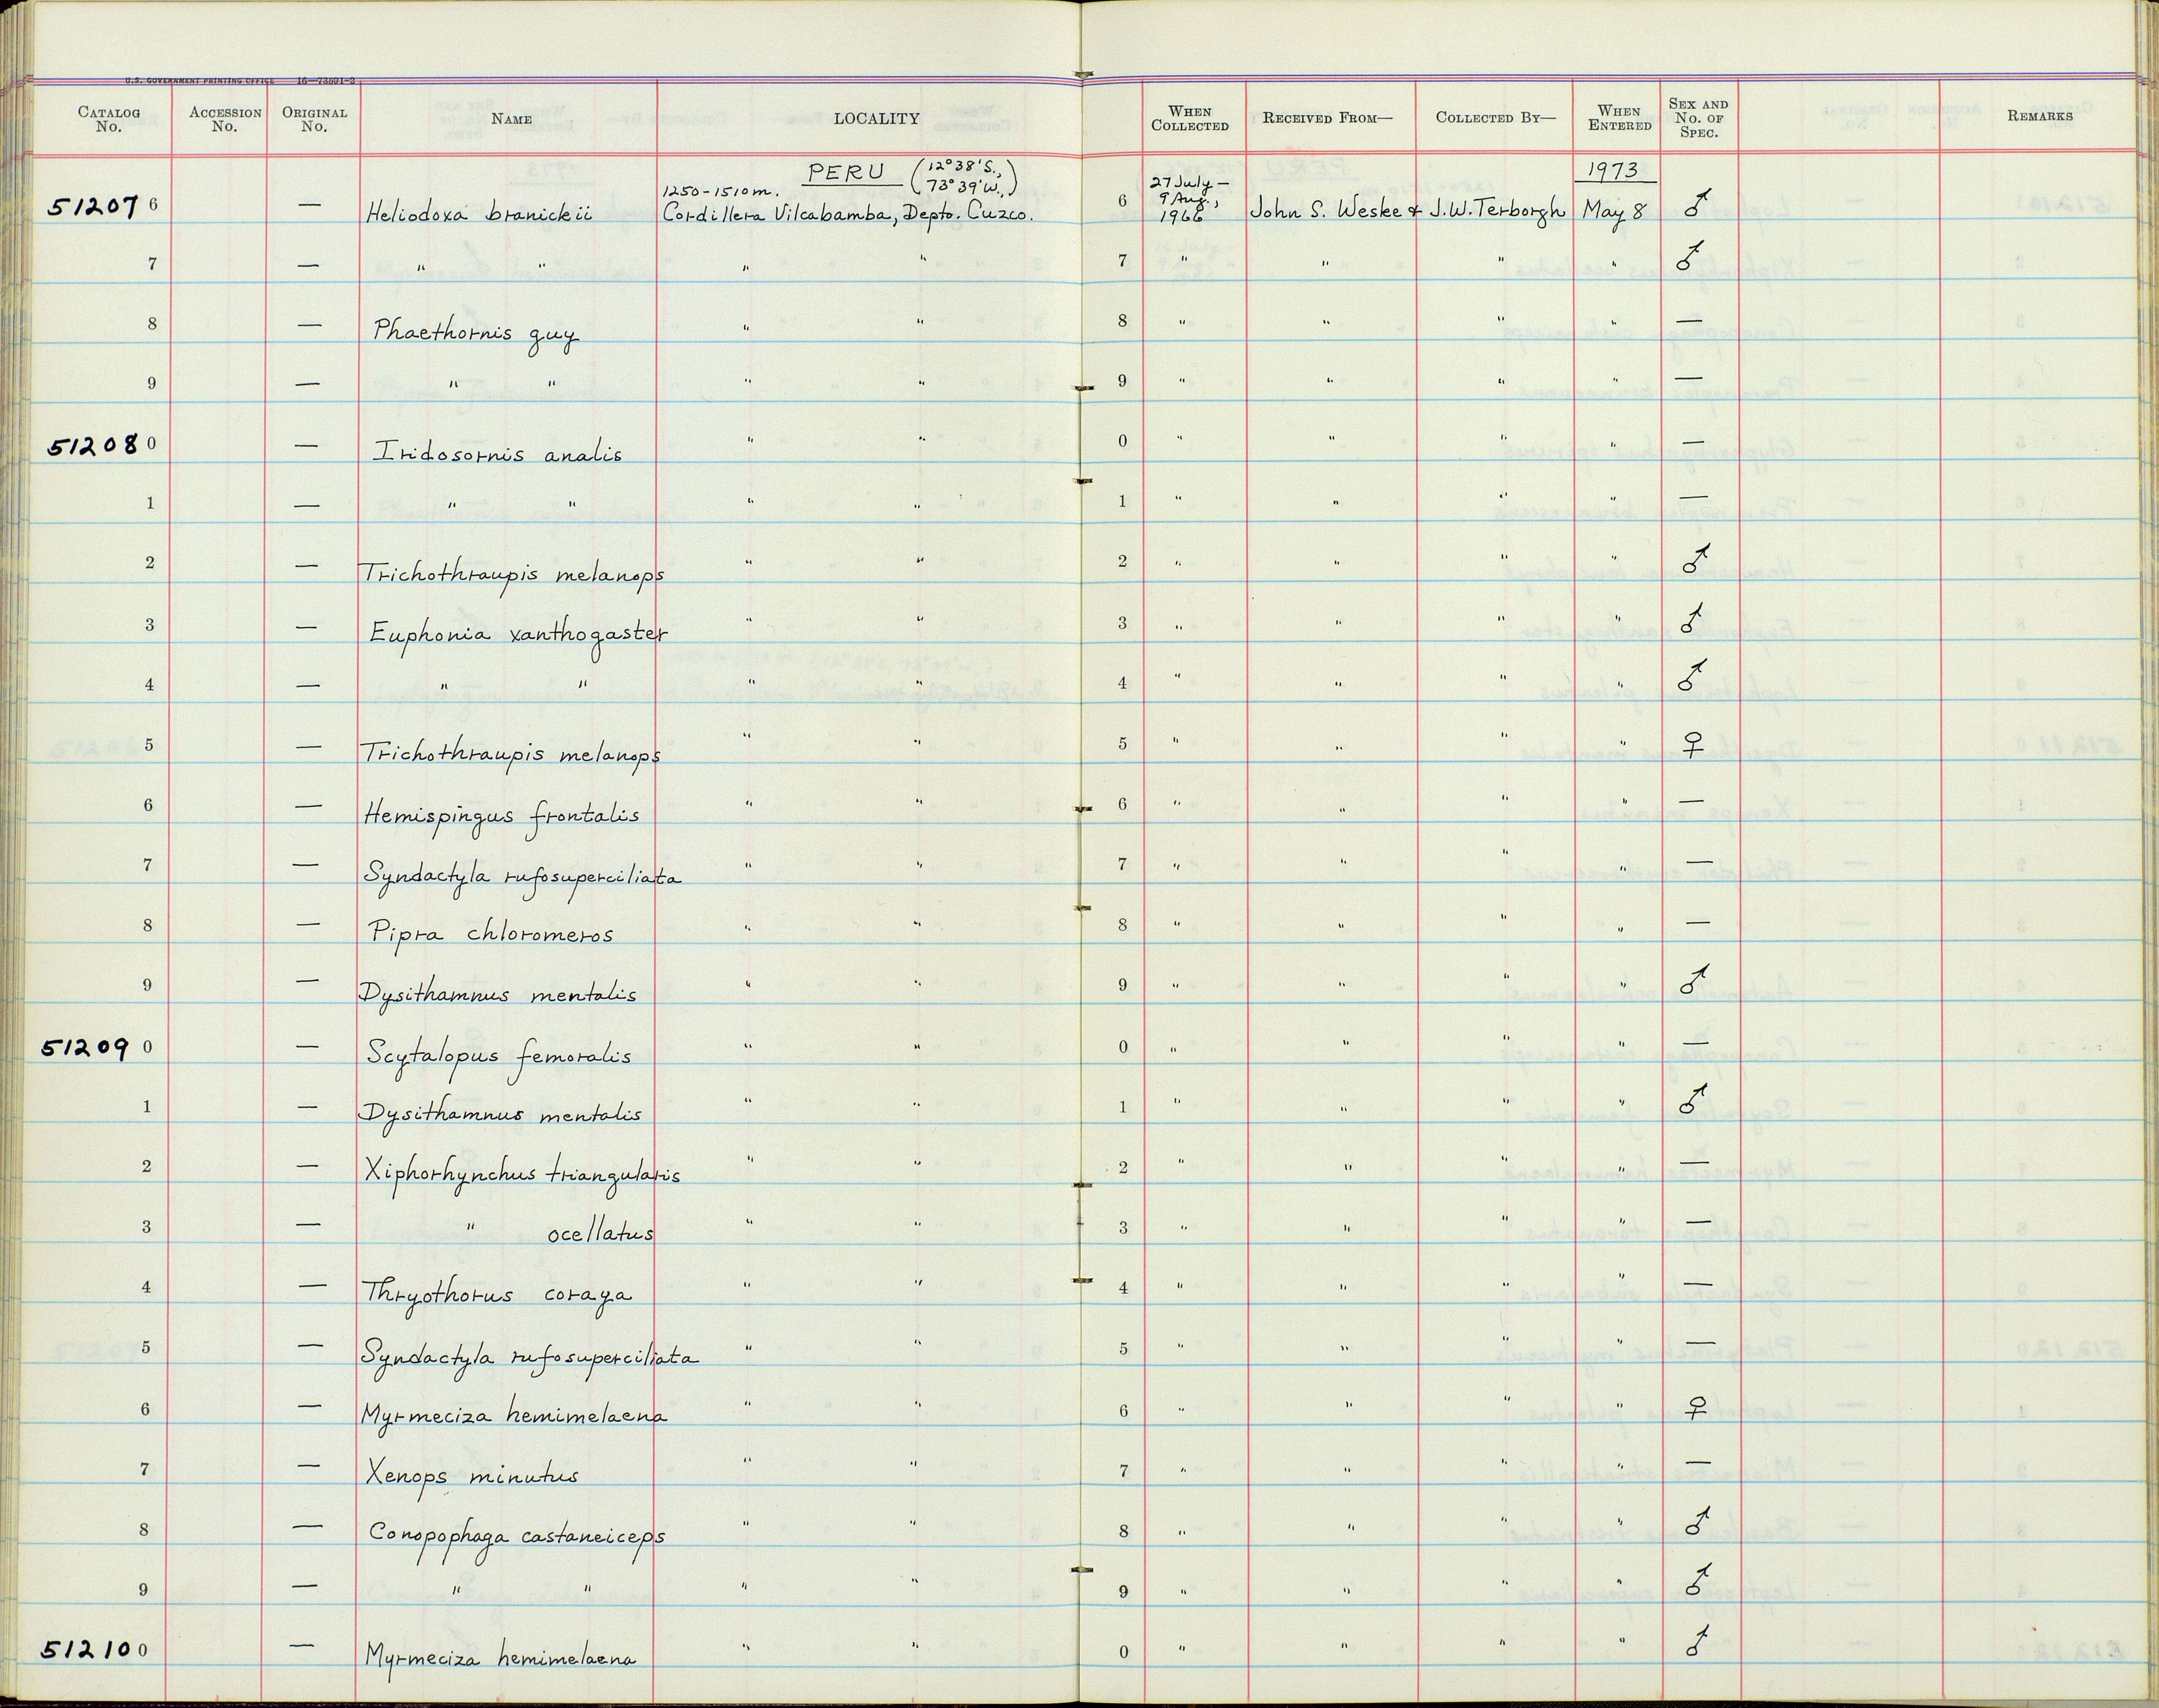The width and height of the screenshot is (2159, 1708).
Task: Click the 'May 8' entered date
Action: pos(1613,213)
